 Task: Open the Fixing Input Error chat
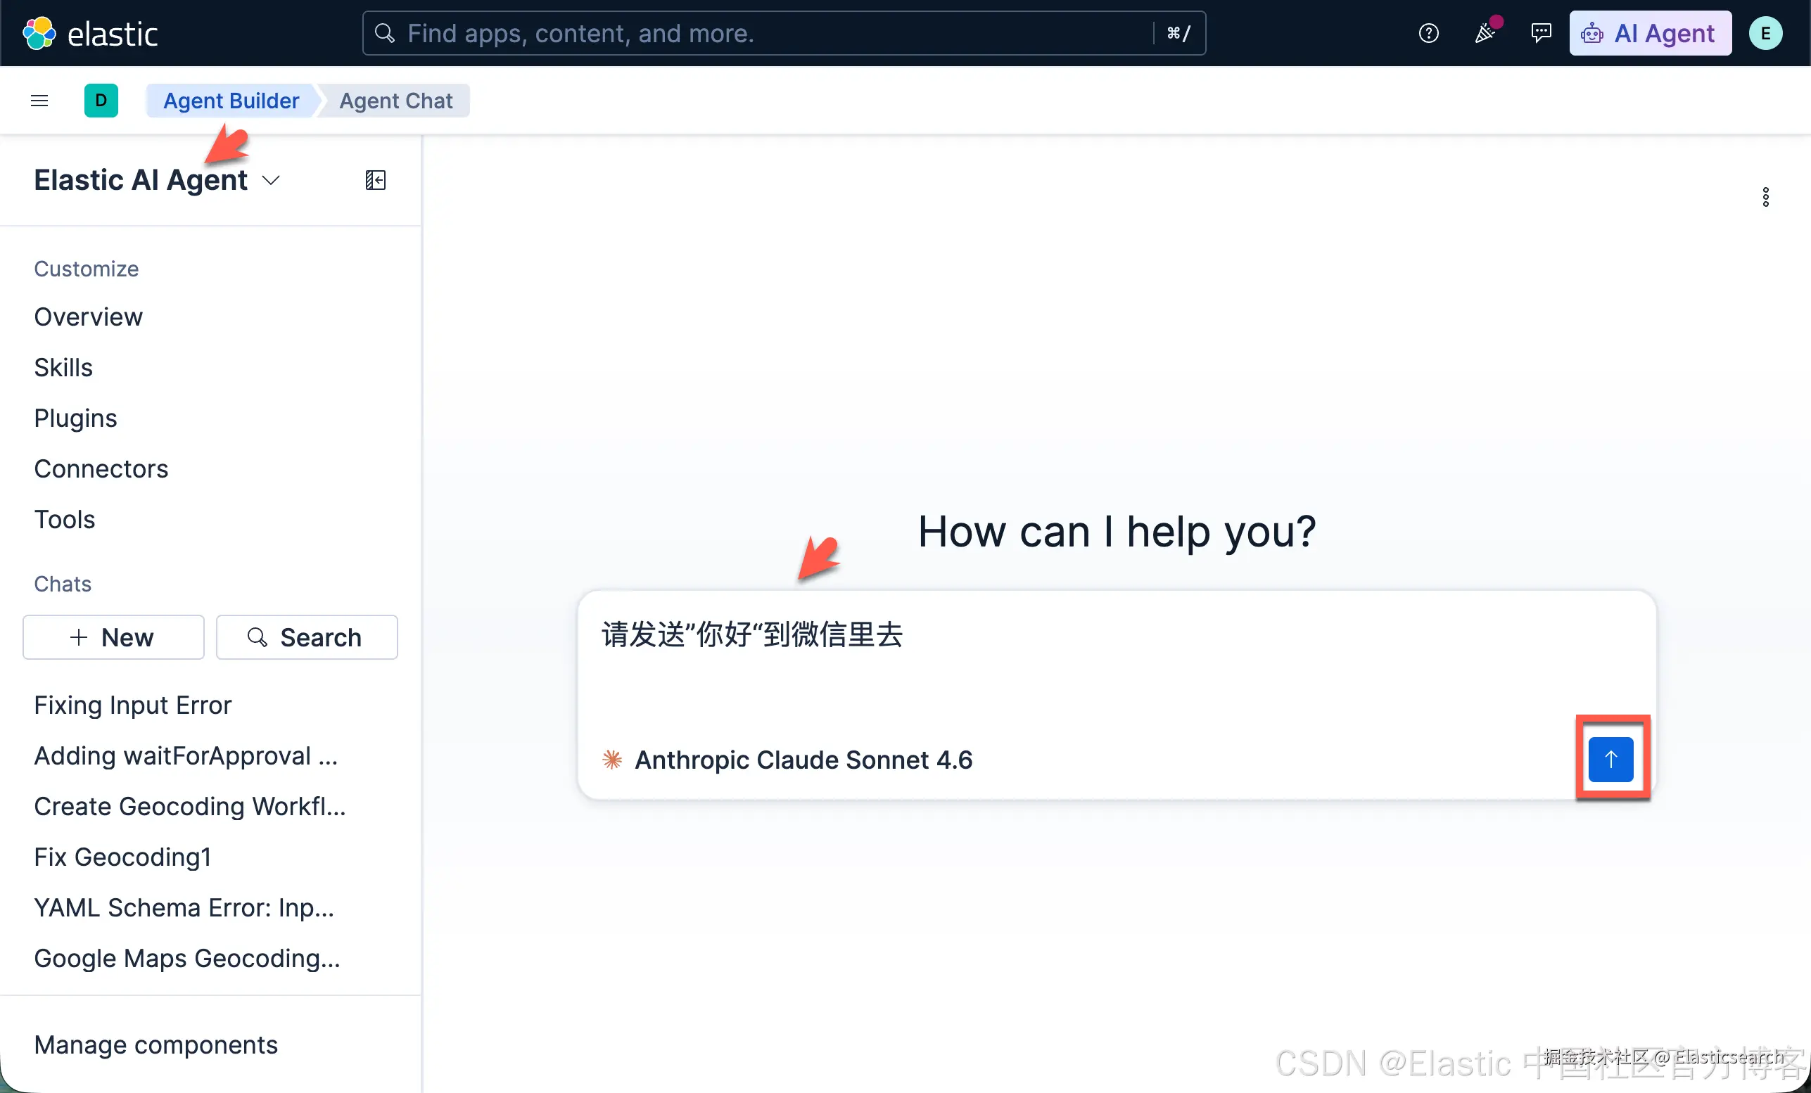coord(132,705)
